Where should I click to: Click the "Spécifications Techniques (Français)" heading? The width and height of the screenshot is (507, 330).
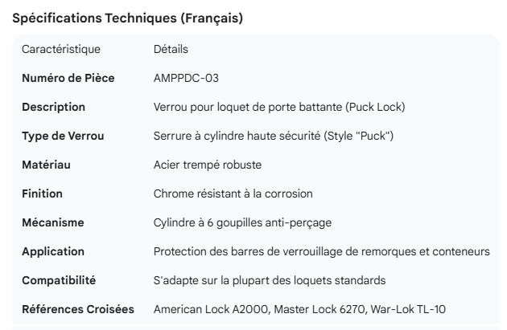point(127,18)
